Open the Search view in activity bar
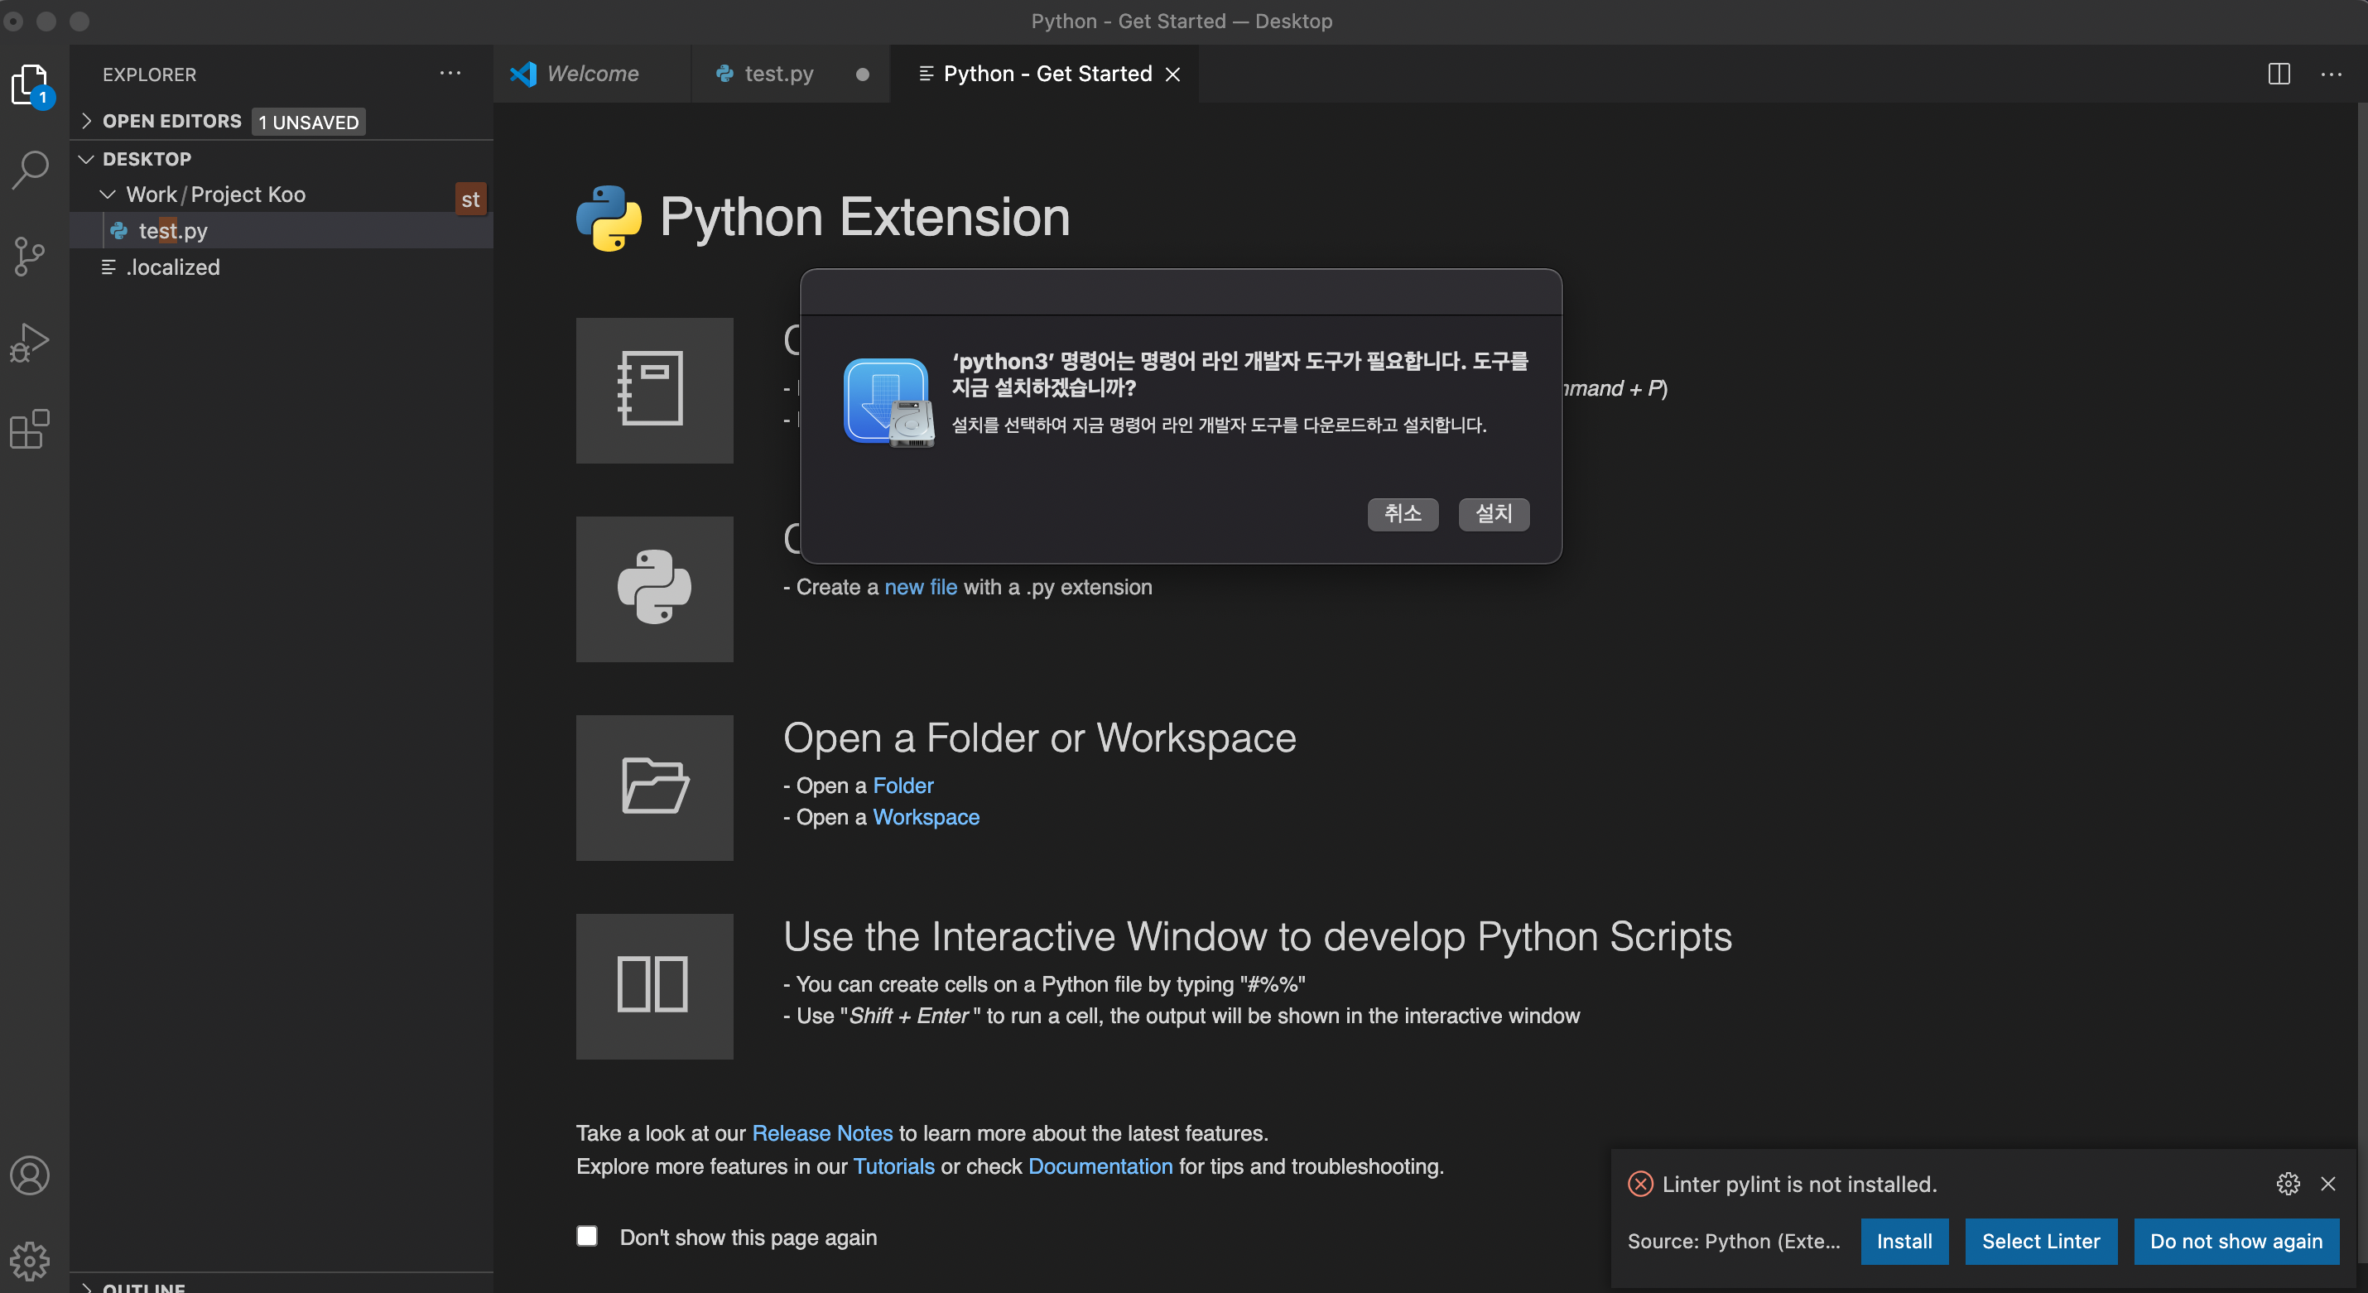 31,170
